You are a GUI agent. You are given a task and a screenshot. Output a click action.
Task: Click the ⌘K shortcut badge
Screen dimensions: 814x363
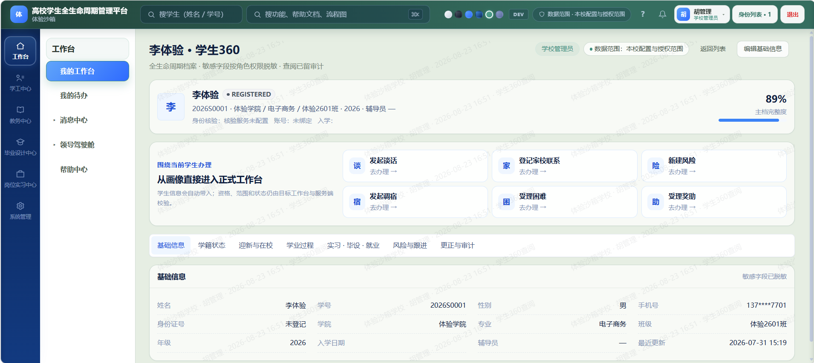[415, 14]
